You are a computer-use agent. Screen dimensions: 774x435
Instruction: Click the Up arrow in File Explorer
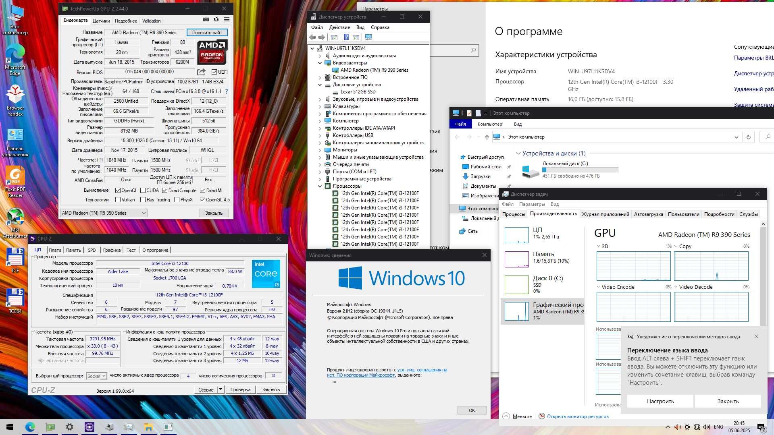pyautogui.click(x=487, y=137)
